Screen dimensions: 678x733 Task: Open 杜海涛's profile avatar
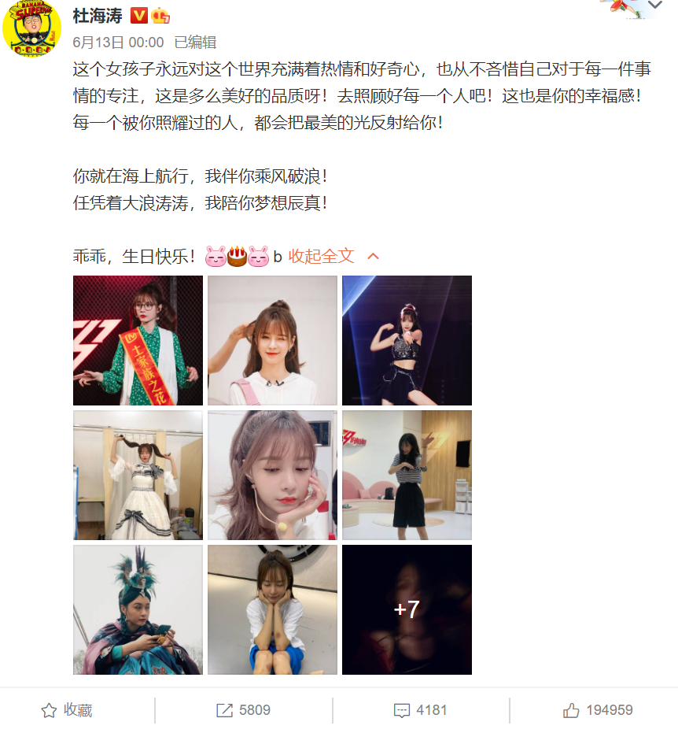click(31, 28)
